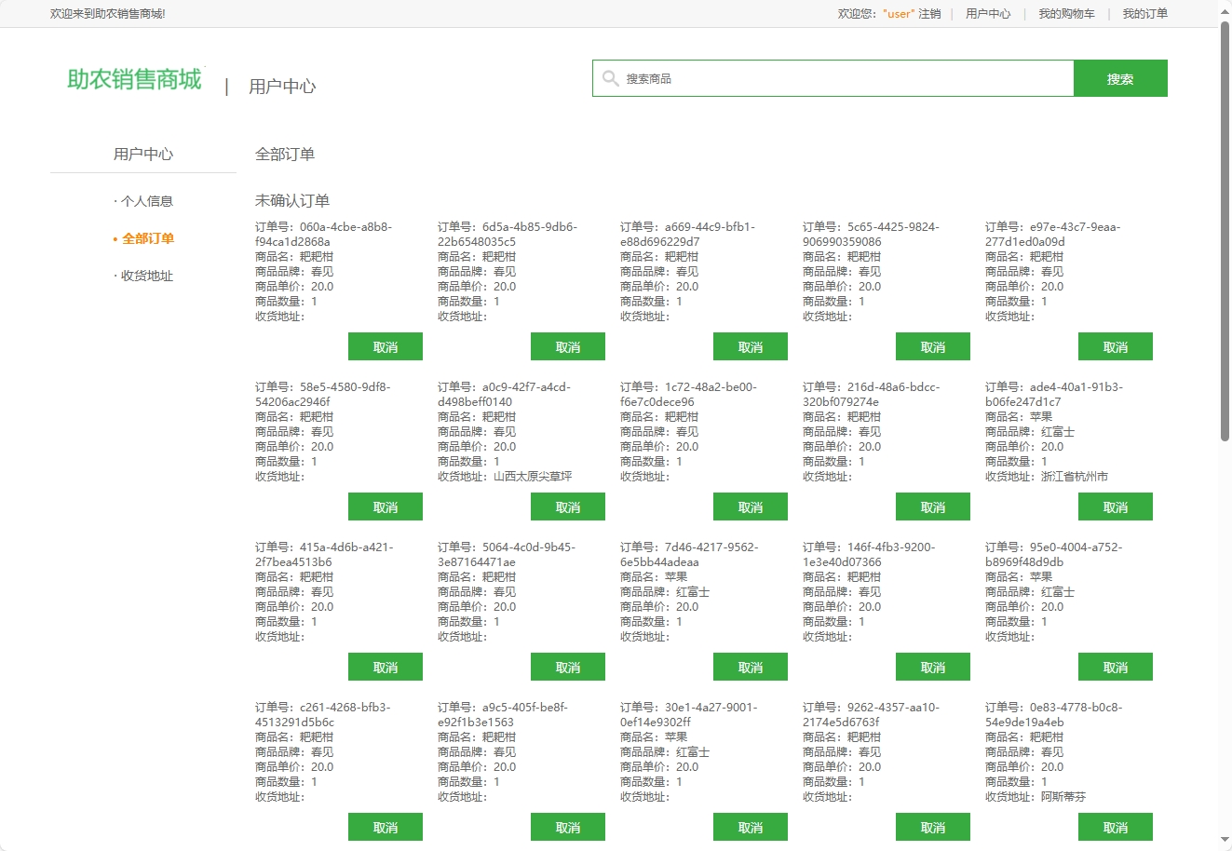Cancel order 7d46-4217-9562-6e5bb44adeaa
The width and height of the screenshot is (1232, 851).
(x=750, y=667)
